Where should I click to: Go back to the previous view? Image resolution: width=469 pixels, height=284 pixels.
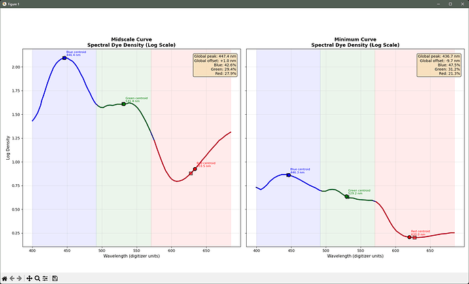tap(12, 279)
